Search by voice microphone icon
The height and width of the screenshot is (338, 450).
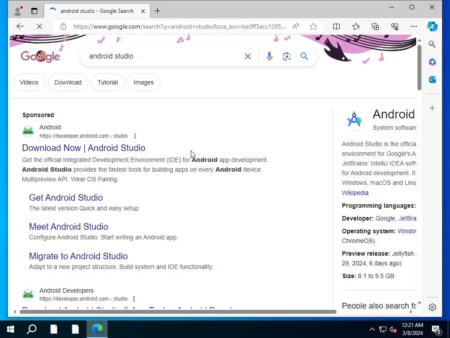269,56
